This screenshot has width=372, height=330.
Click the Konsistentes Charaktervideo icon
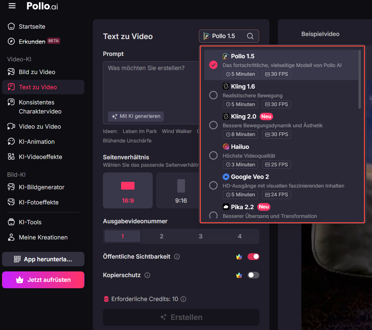point(11,102)
